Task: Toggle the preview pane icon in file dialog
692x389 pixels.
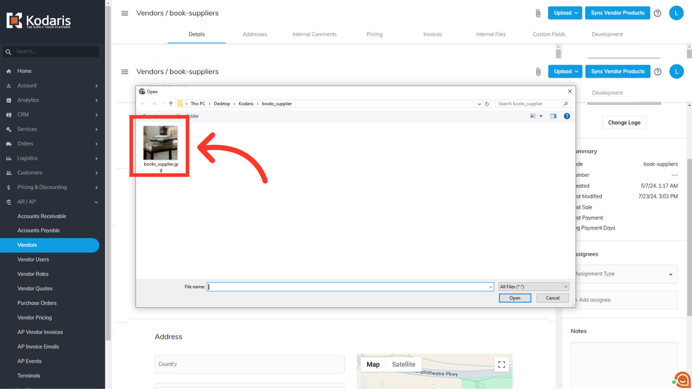Action: [553, 116]
